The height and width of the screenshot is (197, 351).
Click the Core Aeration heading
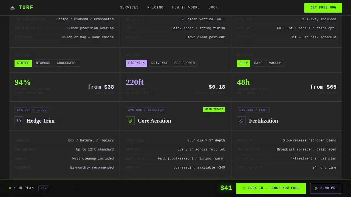point(154,121)
